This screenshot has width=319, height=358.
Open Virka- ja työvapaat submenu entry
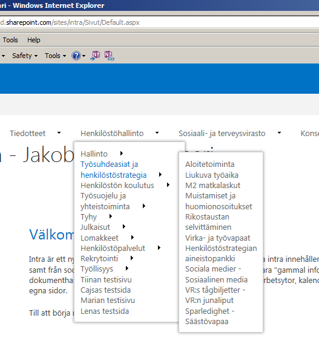tap(217, 238)
